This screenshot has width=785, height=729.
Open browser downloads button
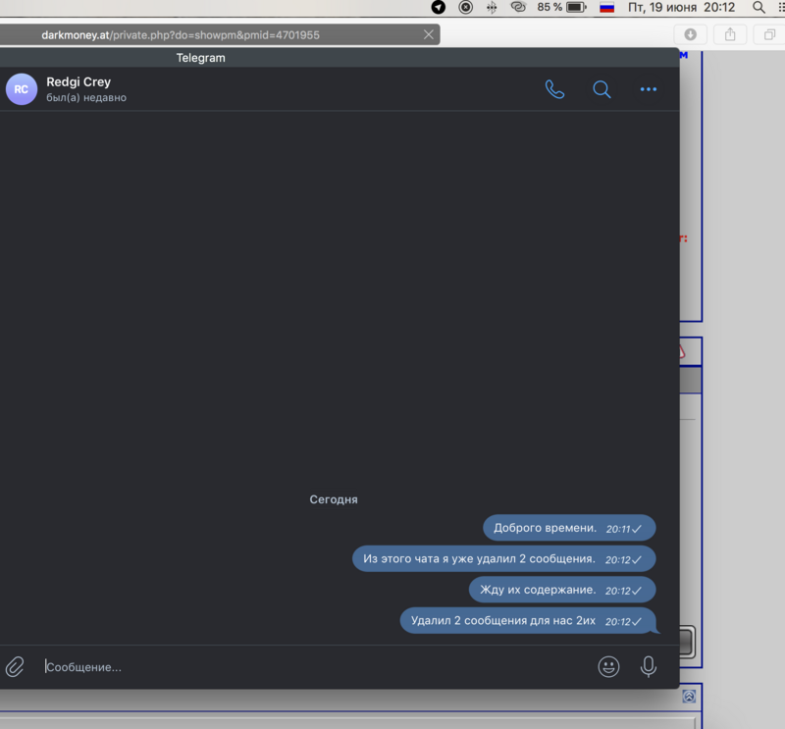coord(691,34)
